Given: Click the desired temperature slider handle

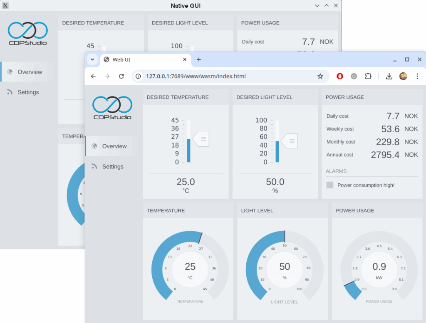Looking at the screenshot, I should point(201,139).
